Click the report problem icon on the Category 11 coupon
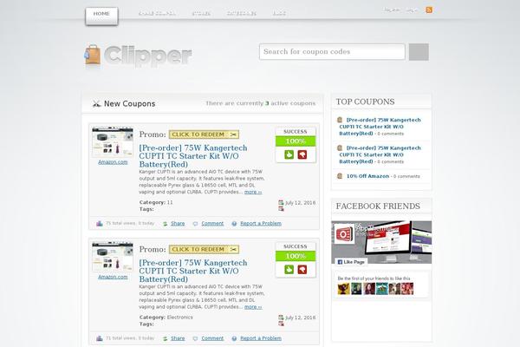 [234, 224]
